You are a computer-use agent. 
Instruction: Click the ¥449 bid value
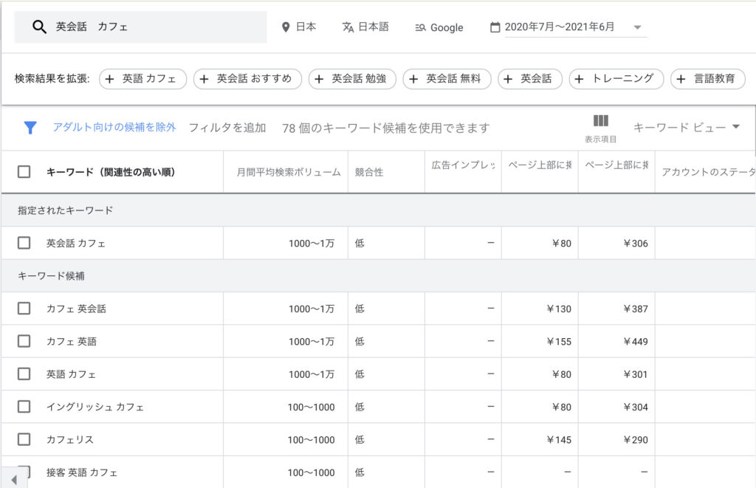636,341
